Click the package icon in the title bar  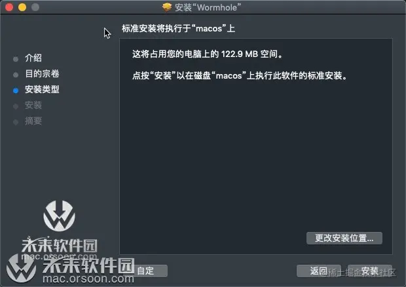(167, 7)
